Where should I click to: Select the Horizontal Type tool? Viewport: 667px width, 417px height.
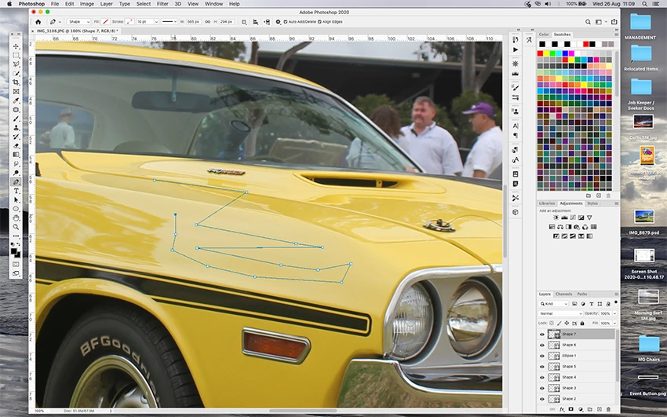(x=16, y=191)
